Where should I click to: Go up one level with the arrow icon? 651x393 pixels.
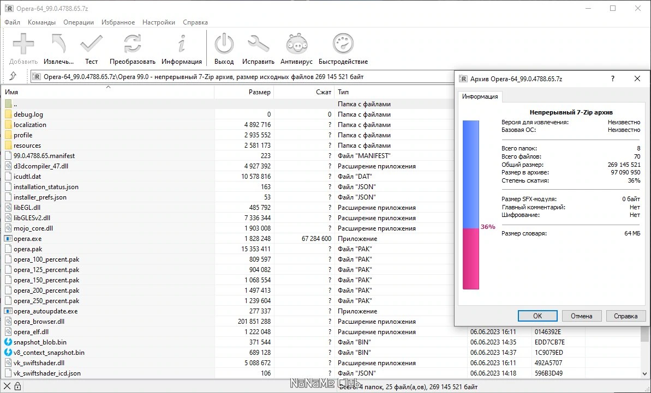(13, 76)
